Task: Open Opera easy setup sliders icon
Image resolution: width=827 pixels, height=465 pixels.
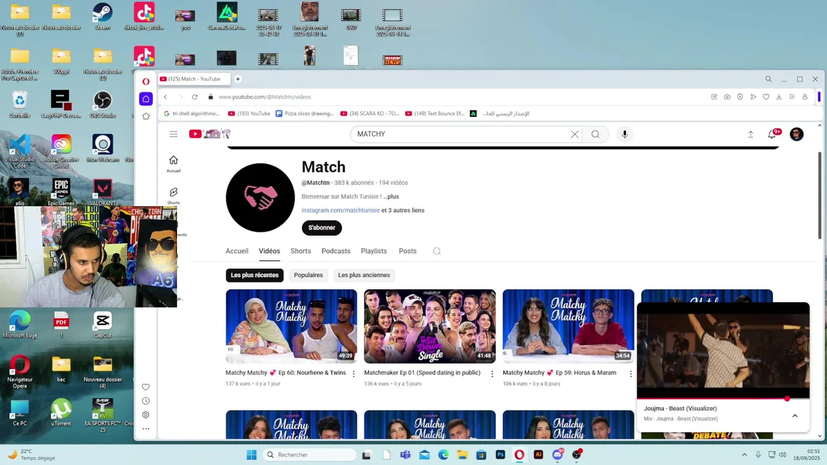Action: click(x=791, y=97)
